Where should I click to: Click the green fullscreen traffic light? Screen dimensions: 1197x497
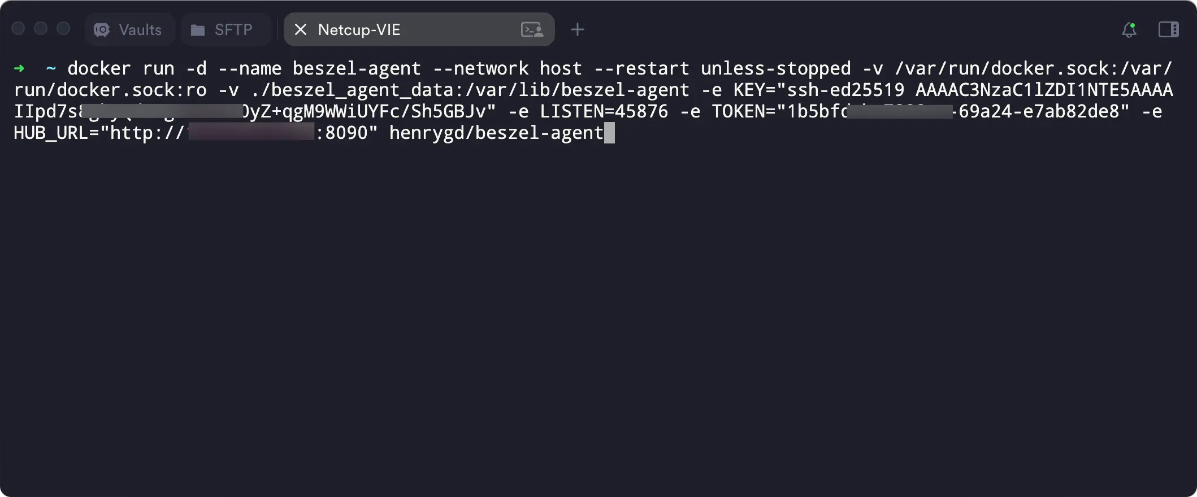click(x=63, y=28)
